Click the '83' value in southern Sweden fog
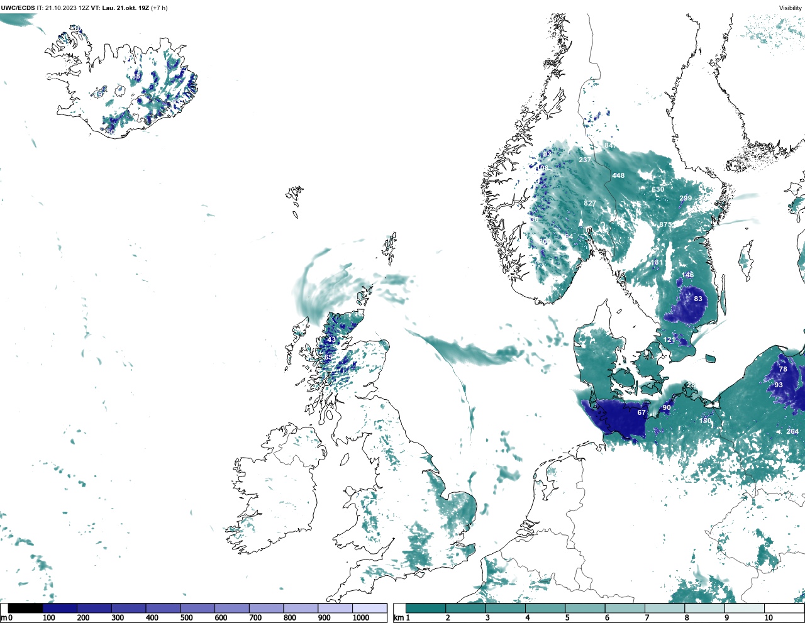This screenshot has width=805, height=623. click(x=698, y=299)
